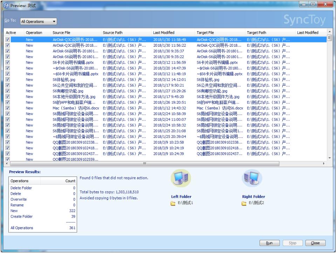Image resolution: width=336 pixels, height=253 pixels.
Task: Toggle Active checkbox for first AirDisk-Q3C row
Action: 8,40
